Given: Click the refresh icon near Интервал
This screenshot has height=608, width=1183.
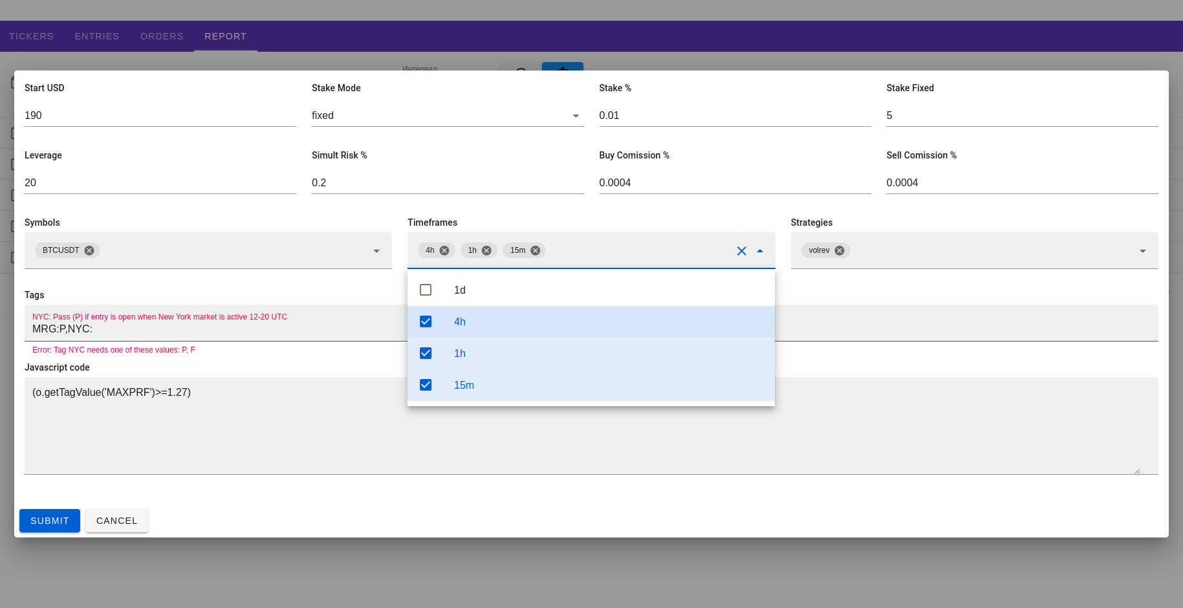Looking at the screenshot, I should (520, 72).
